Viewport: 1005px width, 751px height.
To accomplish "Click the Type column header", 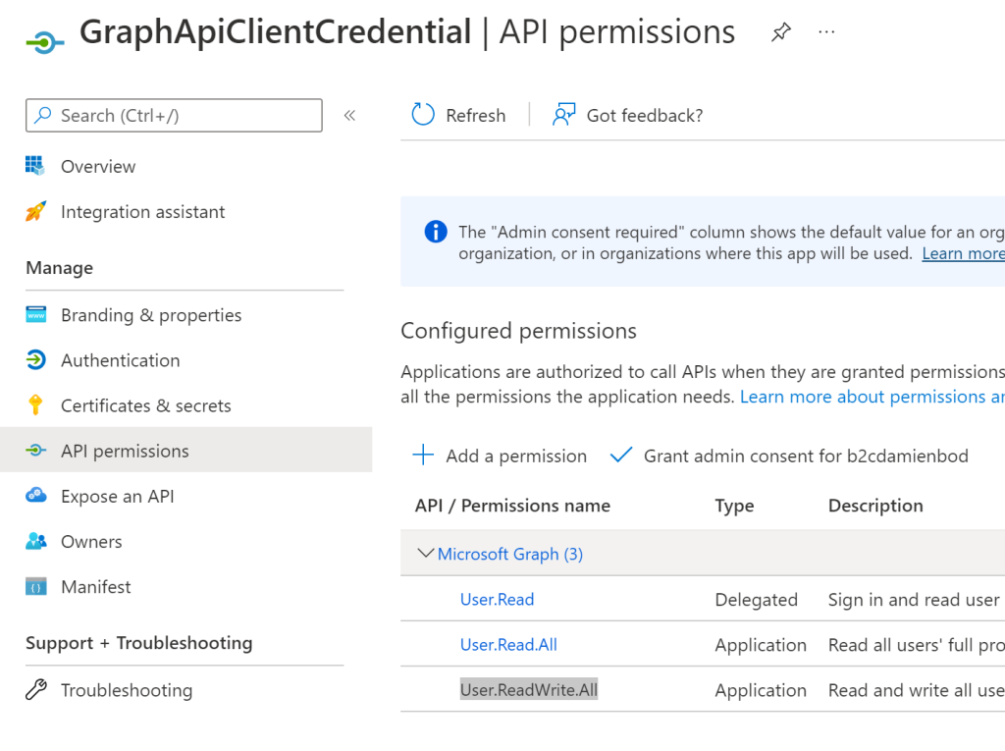I will (734, 506).
